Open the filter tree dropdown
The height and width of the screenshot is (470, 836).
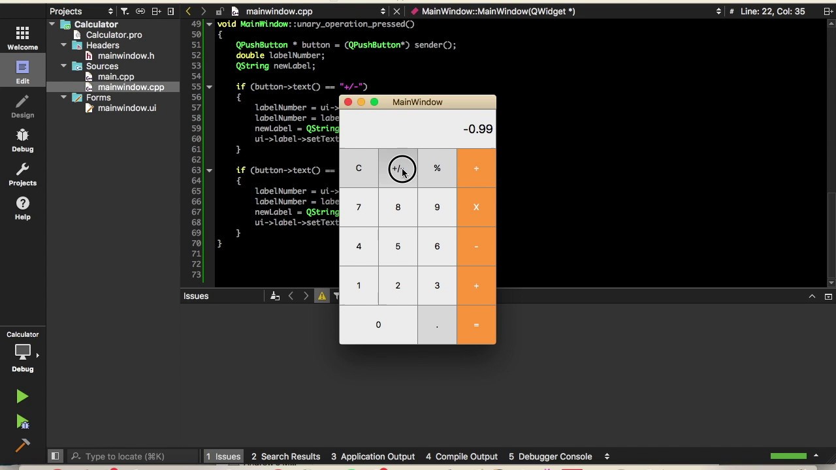pyautogui.click(x=124, y=11)
